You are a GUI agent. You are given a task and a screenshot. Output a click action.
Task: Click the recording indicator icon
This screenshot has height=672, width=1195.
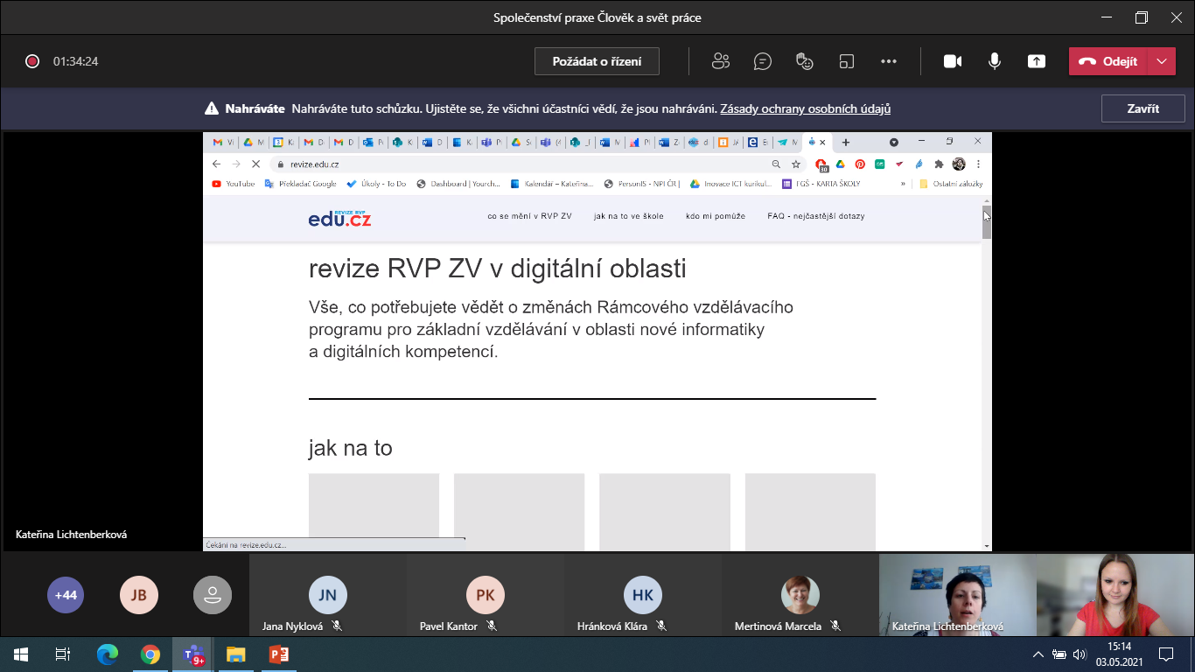pos(32,61)
